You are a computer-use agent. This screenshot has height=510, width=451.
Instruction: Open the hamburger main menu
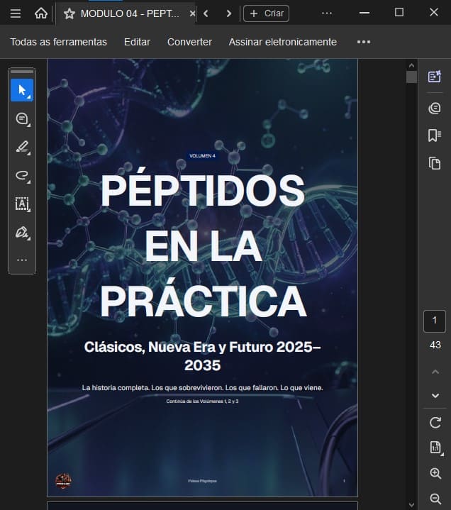pos(16,13)
